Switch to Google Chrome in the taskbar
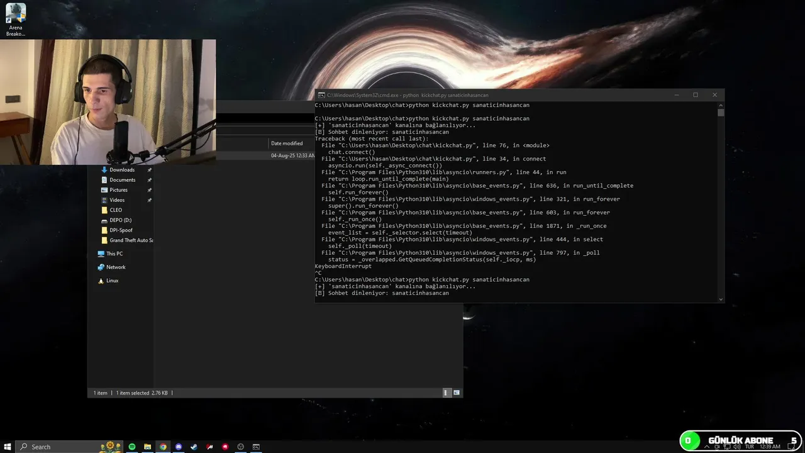Viewport: 805px width, 453px height. [x=163, y=447]
